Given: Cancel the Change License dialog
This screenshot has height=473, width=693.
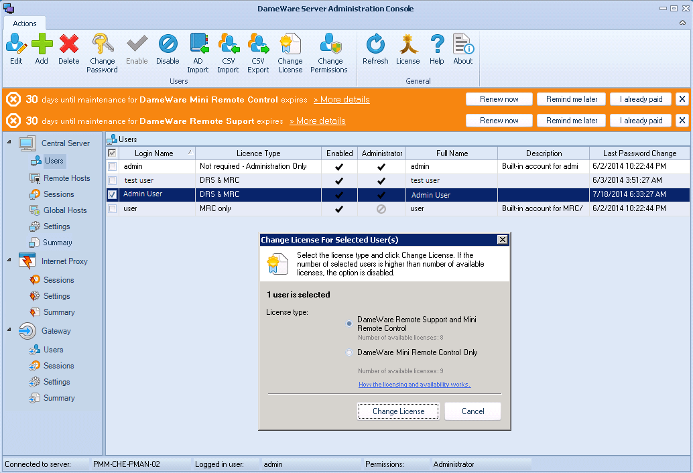Looking at the screenshot, I should pyautogui.click(x=473, y=411).
